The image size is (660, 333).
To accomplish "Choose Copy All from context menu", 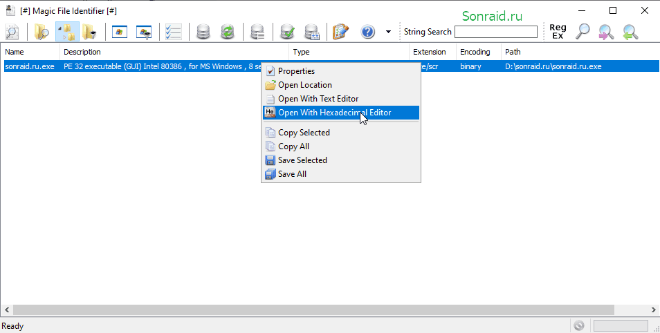I will tap(341, 146).
